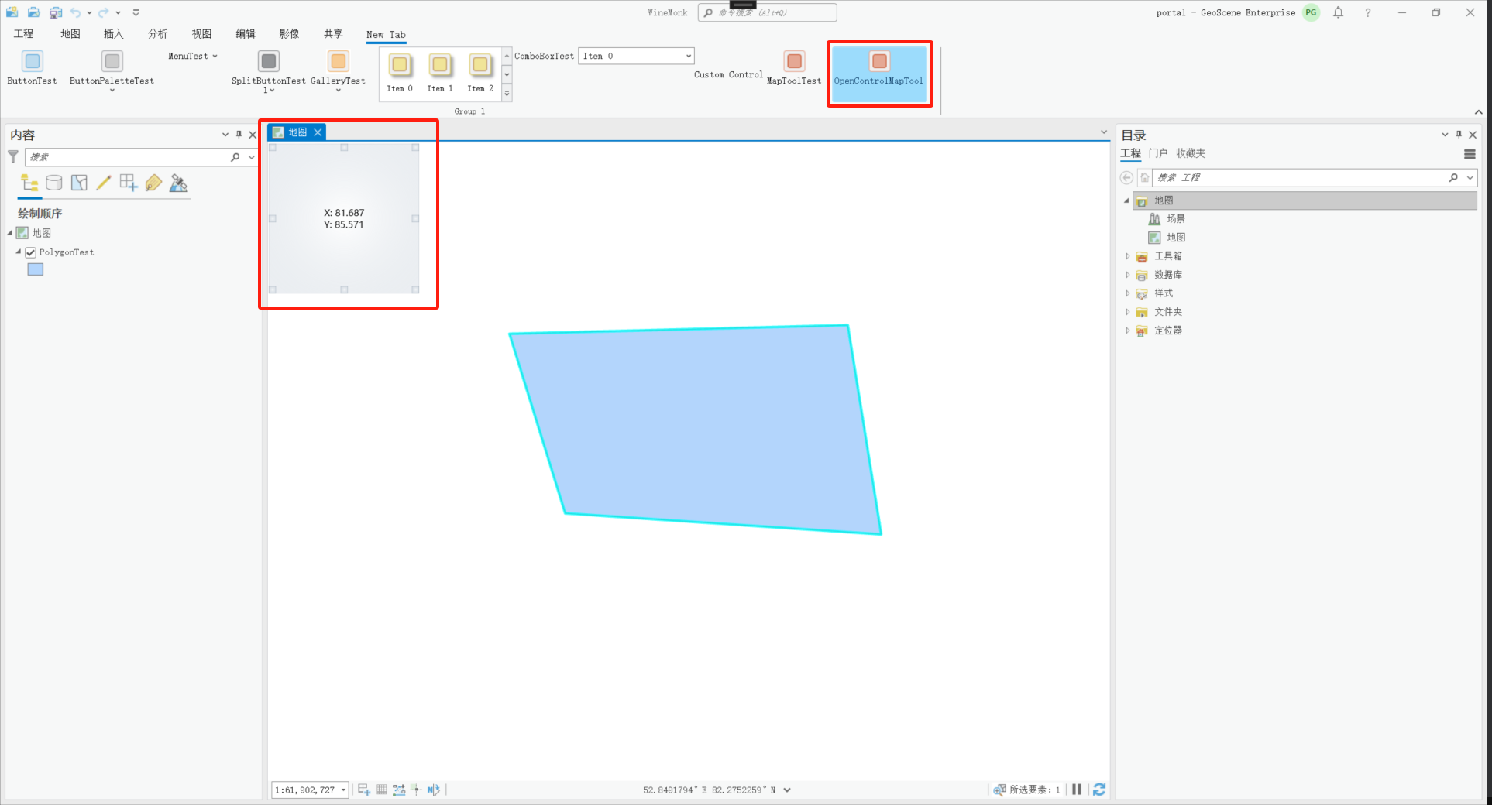Click the zoom-to-selected-features icon in status bar
This screenshot has width=1492, height=805.
999,790
